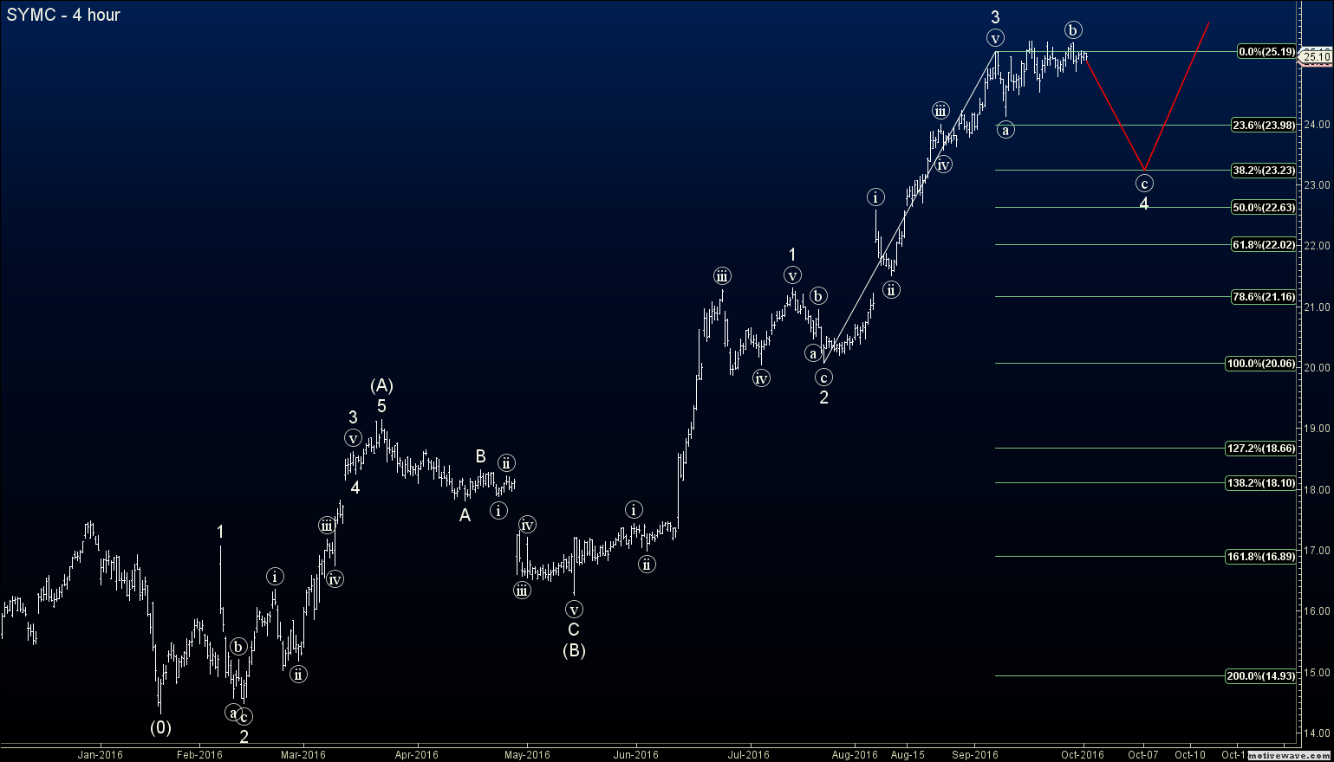Select 23.00 on the price axis

pos(1318,185)
